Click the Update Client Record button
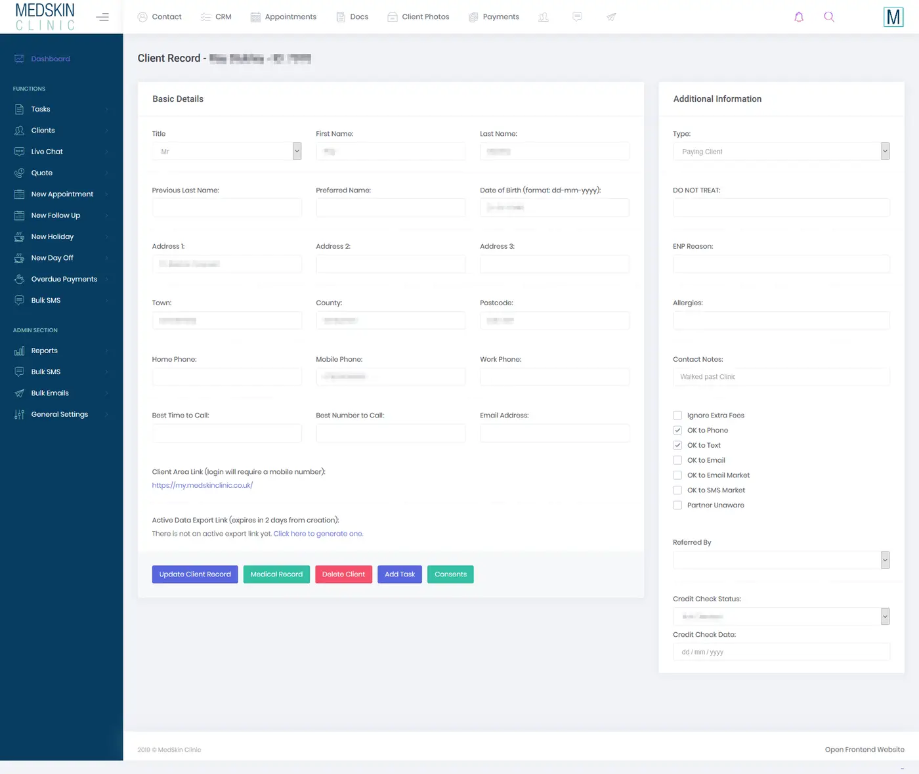 point(195,574)
